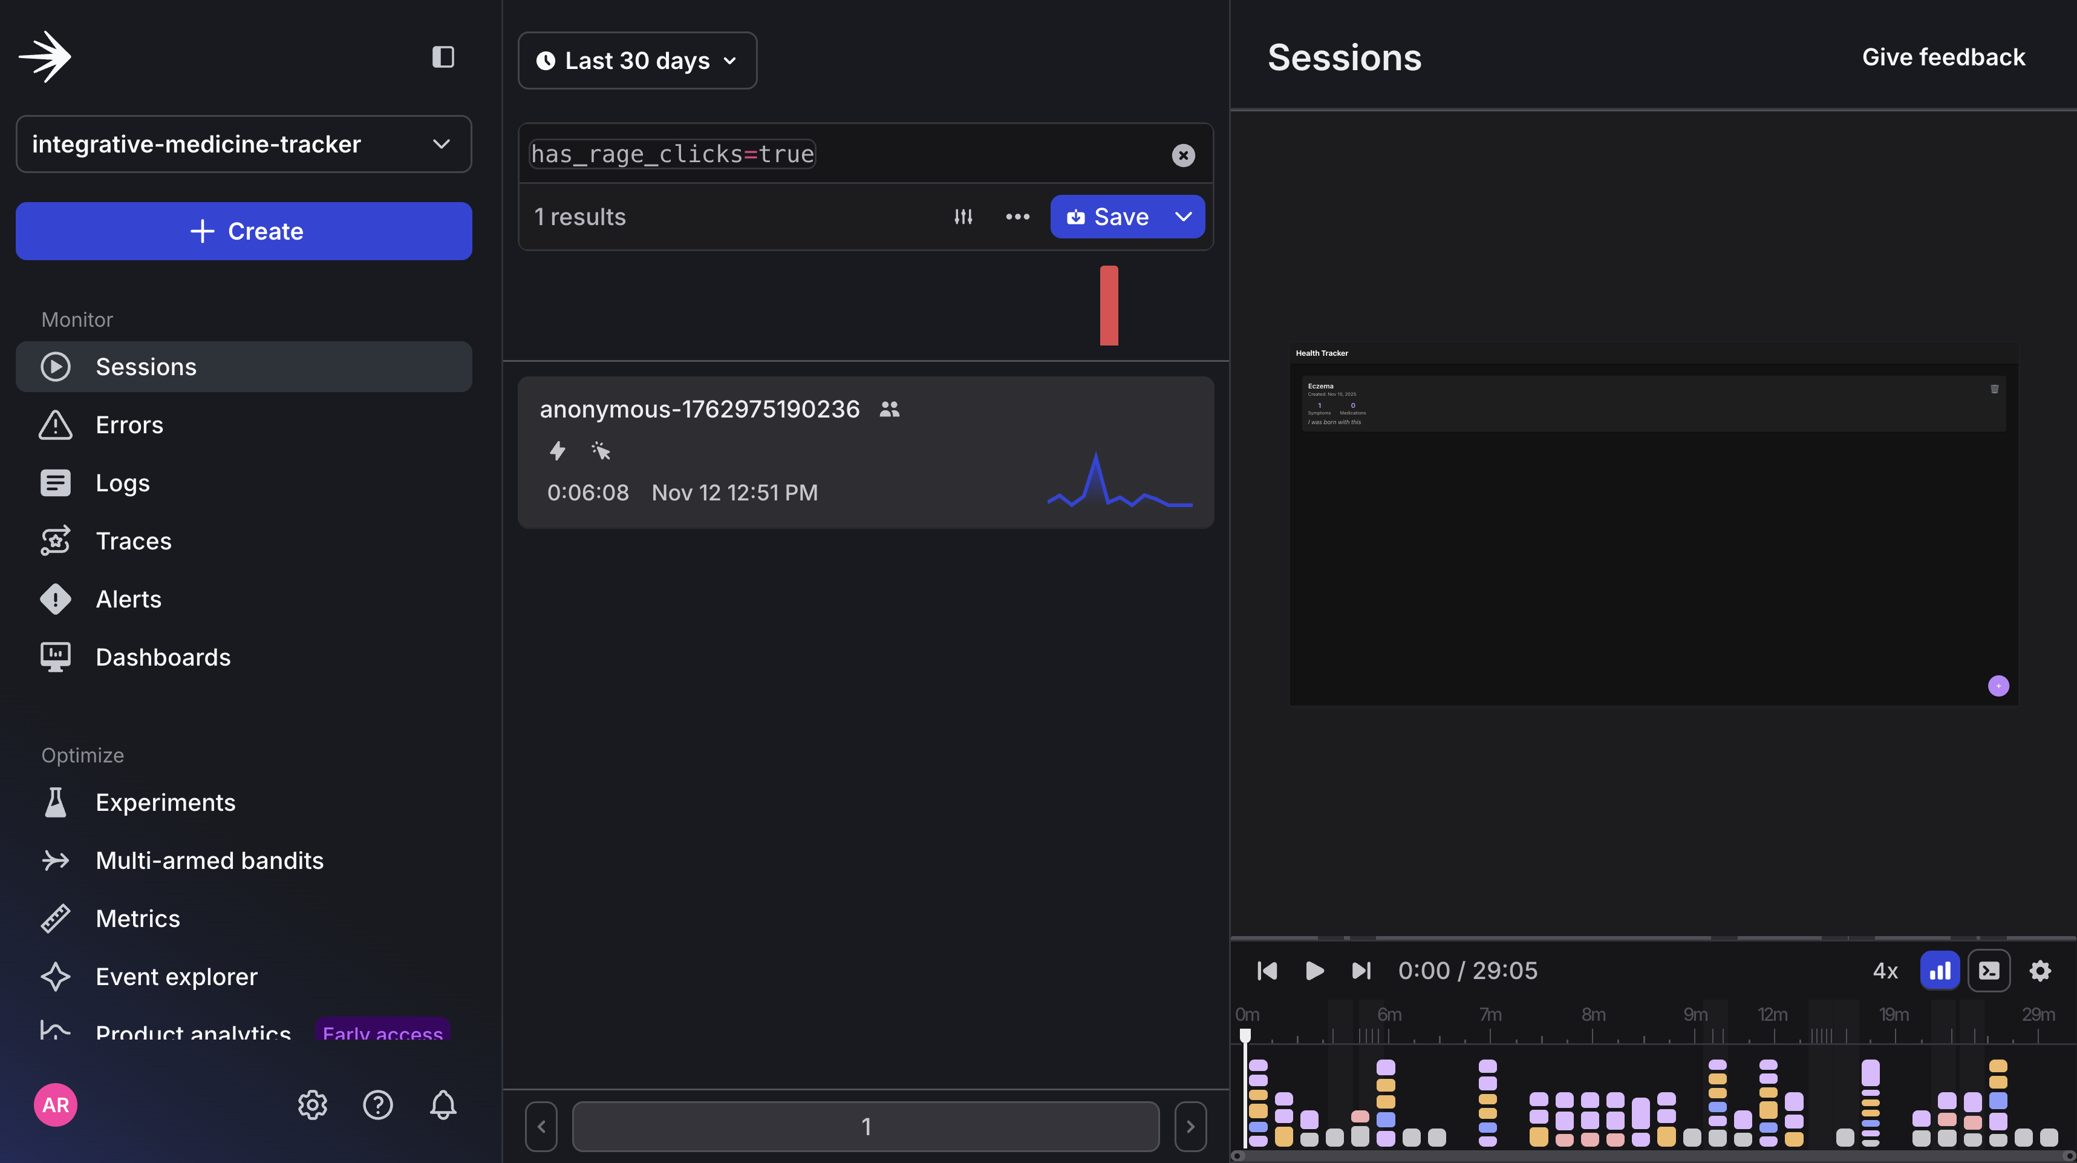
Task: Open the Logs panel
Action: (123, 482)
